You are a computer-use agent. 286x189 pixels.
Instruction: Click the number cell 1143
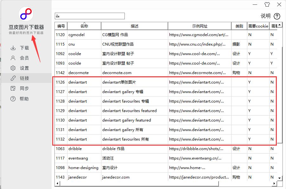(61, 177)
